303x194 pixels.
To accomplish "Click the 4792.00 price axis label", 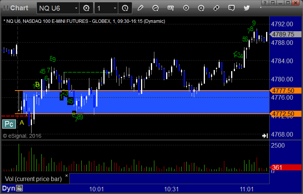I will point(282,24).
